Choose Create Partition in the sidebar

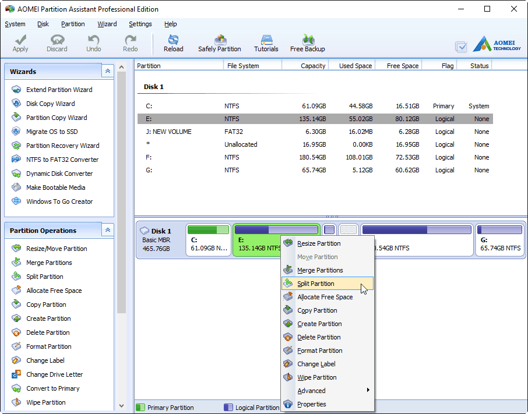41,319
